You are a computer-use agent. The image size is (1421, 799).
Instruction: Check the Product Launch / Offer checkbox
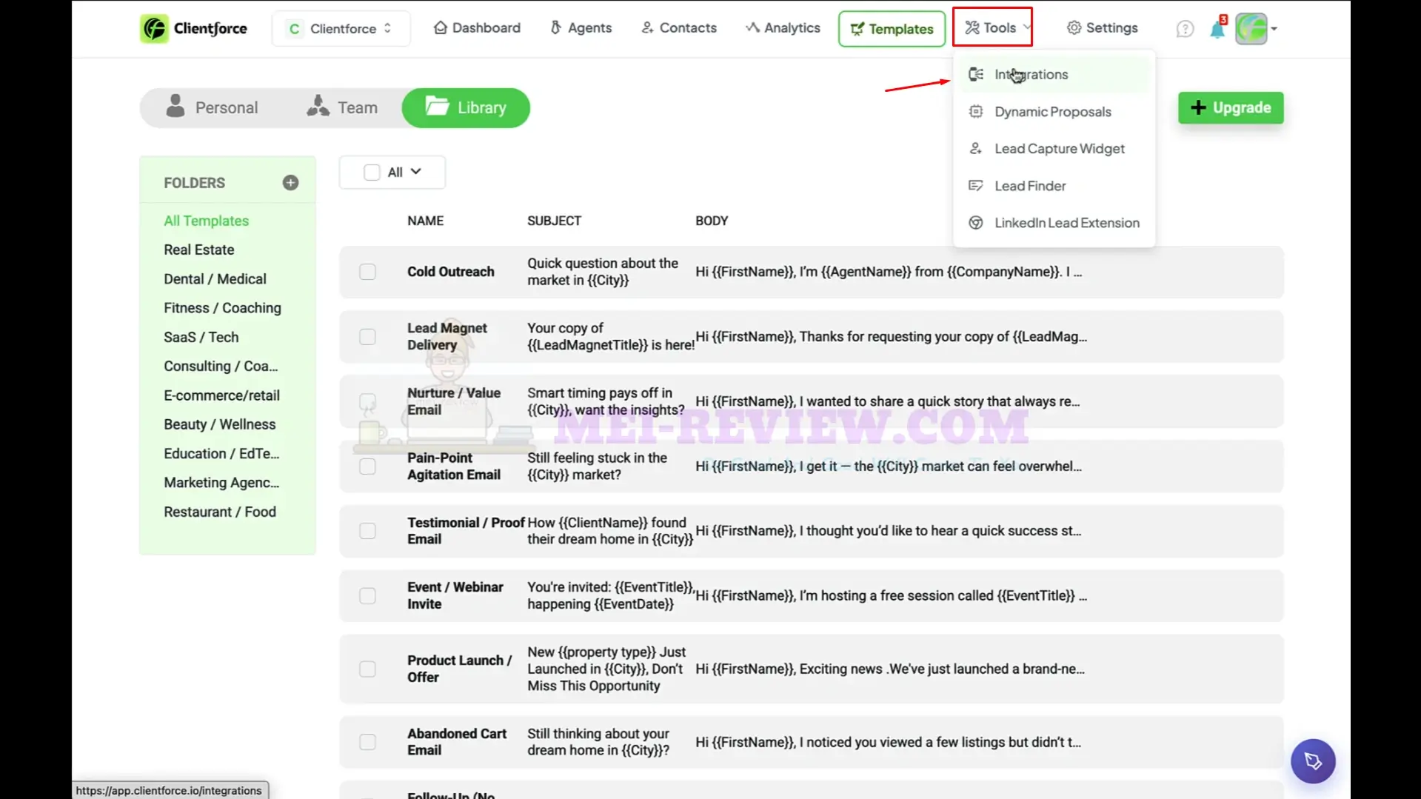click(367, 669)
